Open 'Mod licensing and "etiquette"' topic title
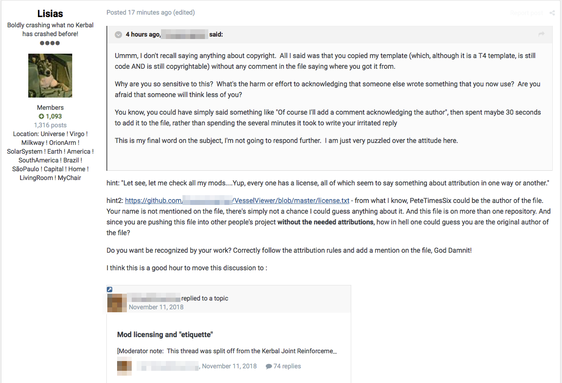Viewport: 562px width, 383px height. click(165, 335)
